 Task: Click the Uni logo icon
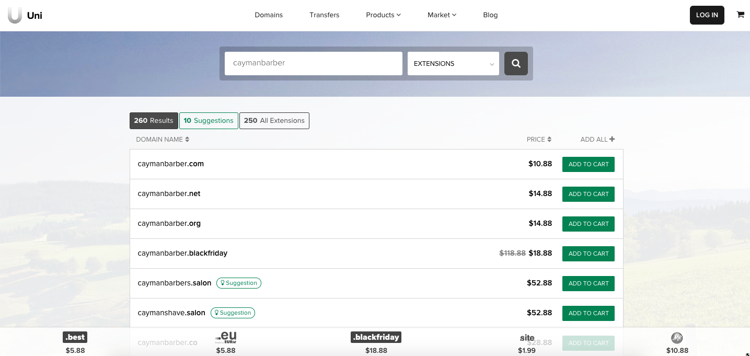pos(15,15)
